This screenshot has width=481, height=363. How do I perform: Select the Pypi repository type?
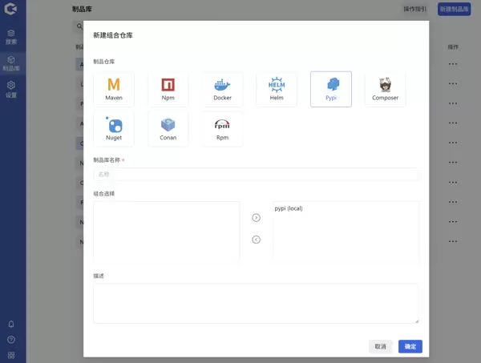330,89
